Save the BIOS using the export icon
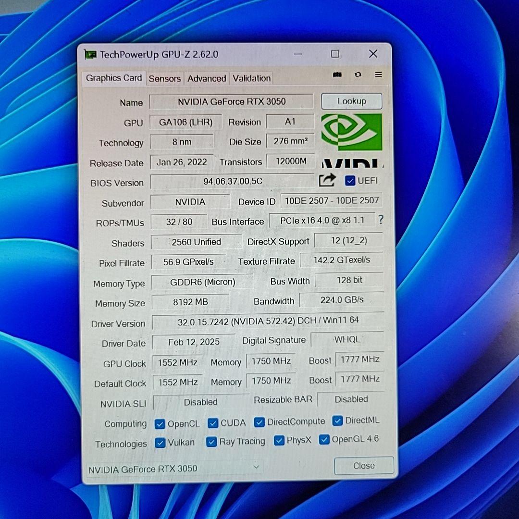The height and width of the screenshot is (519, 519). pyautogui.click(x=327, y=180)
